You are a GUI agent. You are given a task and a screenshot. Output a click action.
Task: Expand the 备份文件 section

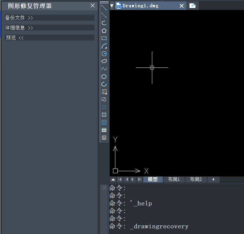tap(50, 18)
